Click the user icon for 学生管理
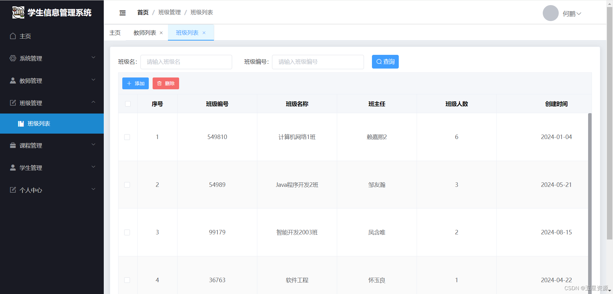Viewport: 613px width, 294px height. pyautogui.click(x=13, y=167)
